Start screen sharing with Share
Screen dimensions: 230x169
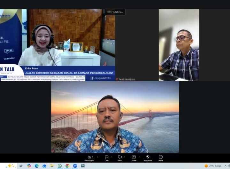click(x=134, y=158)
